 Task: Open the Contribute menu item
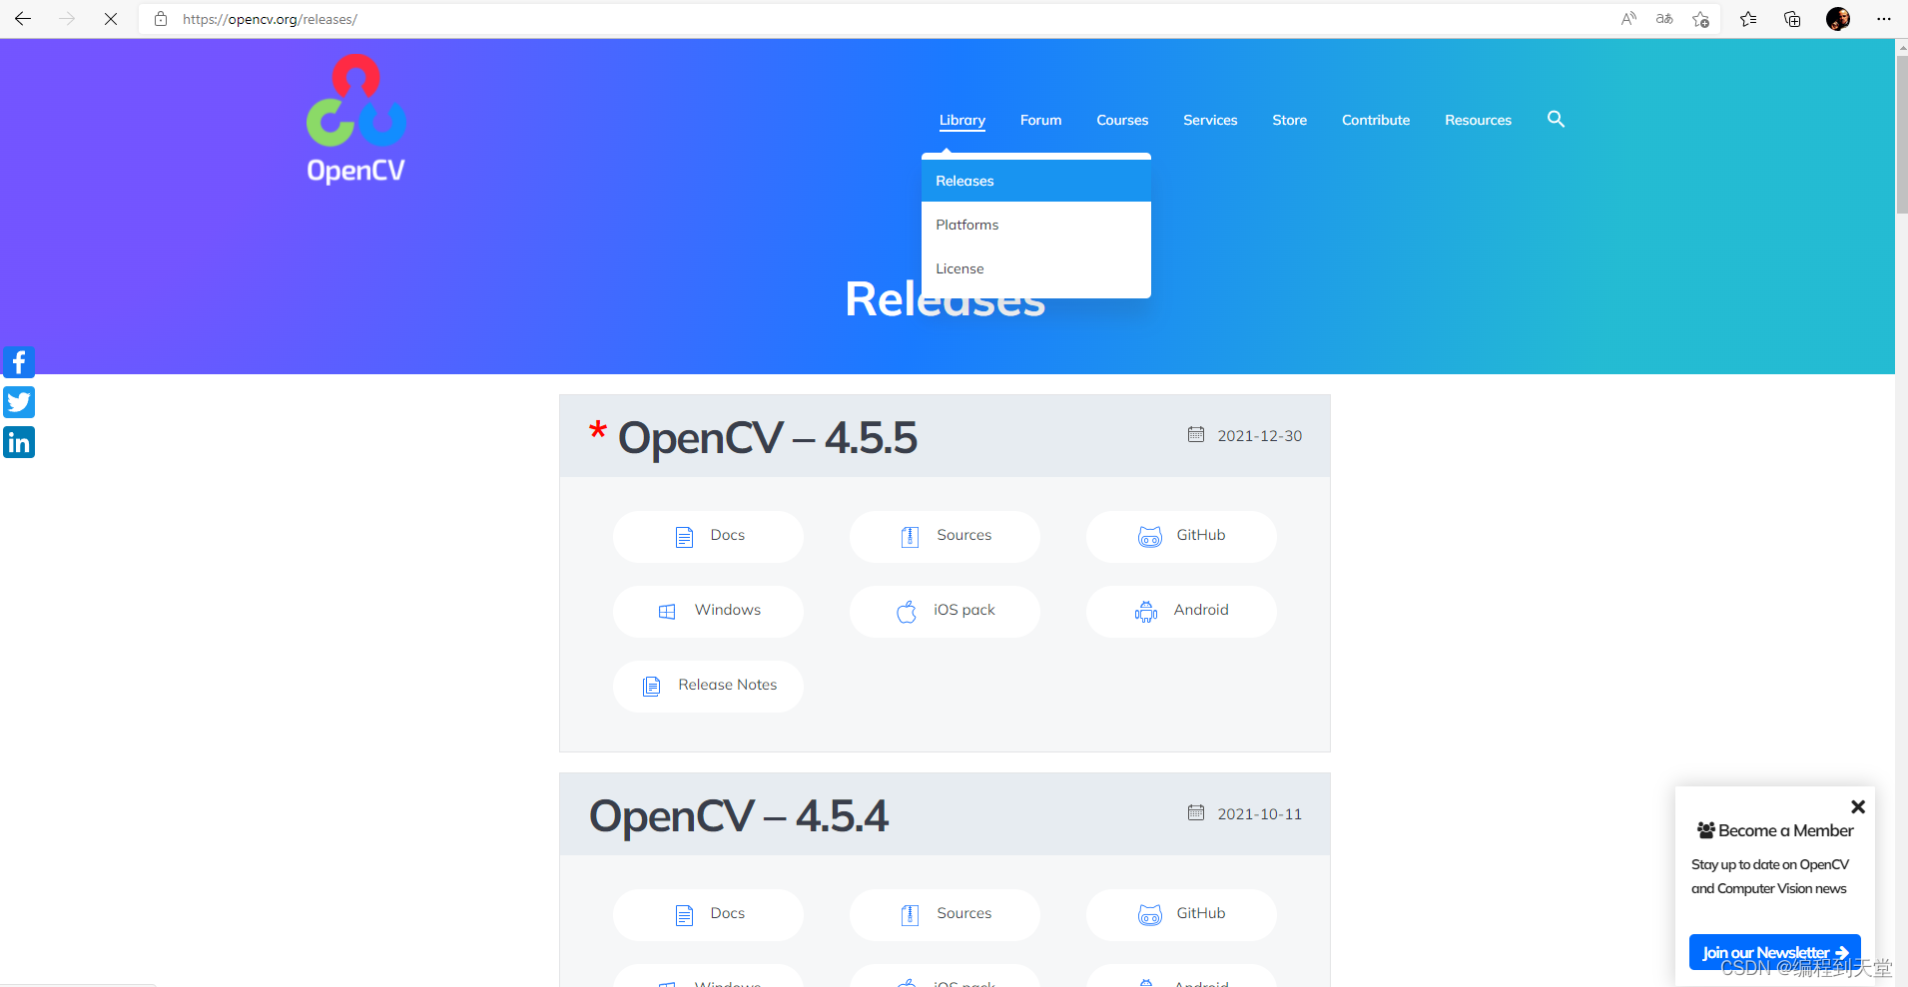tap(1376, 120)
